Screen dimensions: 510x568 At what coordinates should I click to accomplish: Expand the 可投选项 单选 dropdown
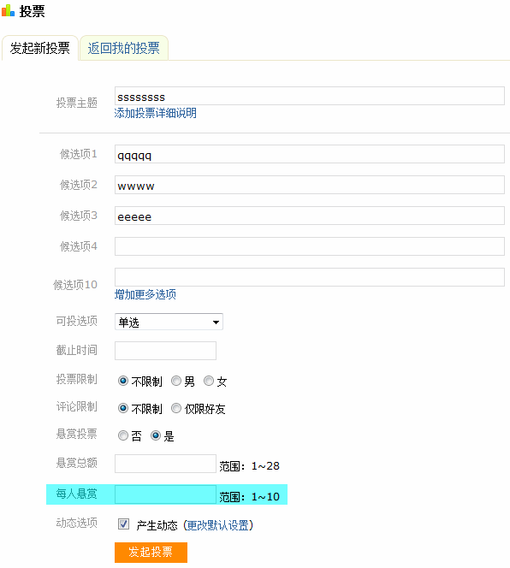point(169,322)
